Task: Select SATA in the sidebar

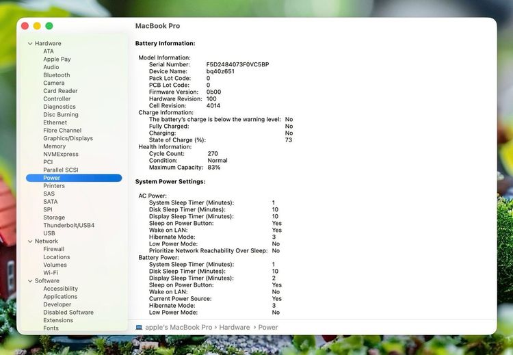Action: click(x=50, y=202)
